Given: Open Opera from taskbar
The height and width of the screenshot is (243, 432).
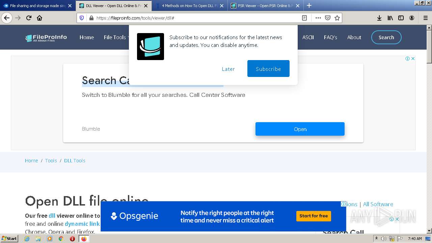Looking at the screenshot, I should click(x=72, y=239).
